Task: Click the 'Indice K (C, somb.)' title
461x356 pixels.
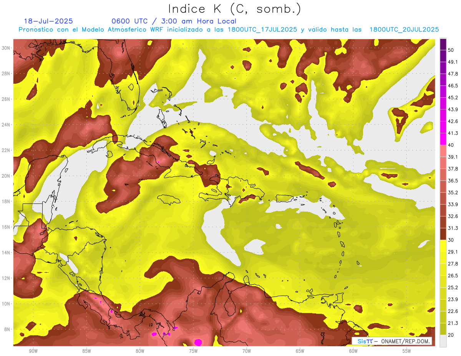Action: (234, 9)
